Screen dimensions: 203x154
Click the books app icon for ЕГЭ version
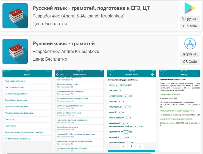click(15, 16)
